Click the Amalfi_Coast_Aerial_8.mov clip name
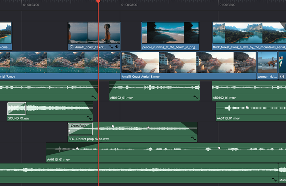Screen dimensions: 286x186 coord(141,77)
